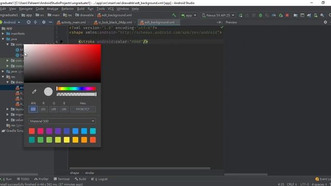Image resolution: width=331 pixels, height=186 pixels.
Task: Open the Code menu
Action: click(40, 9)
